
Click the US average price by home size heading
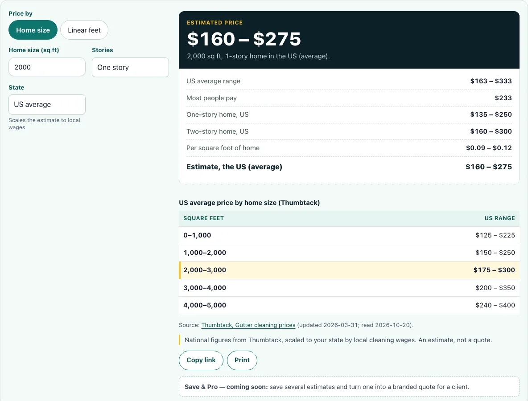(x=249, y=203)
